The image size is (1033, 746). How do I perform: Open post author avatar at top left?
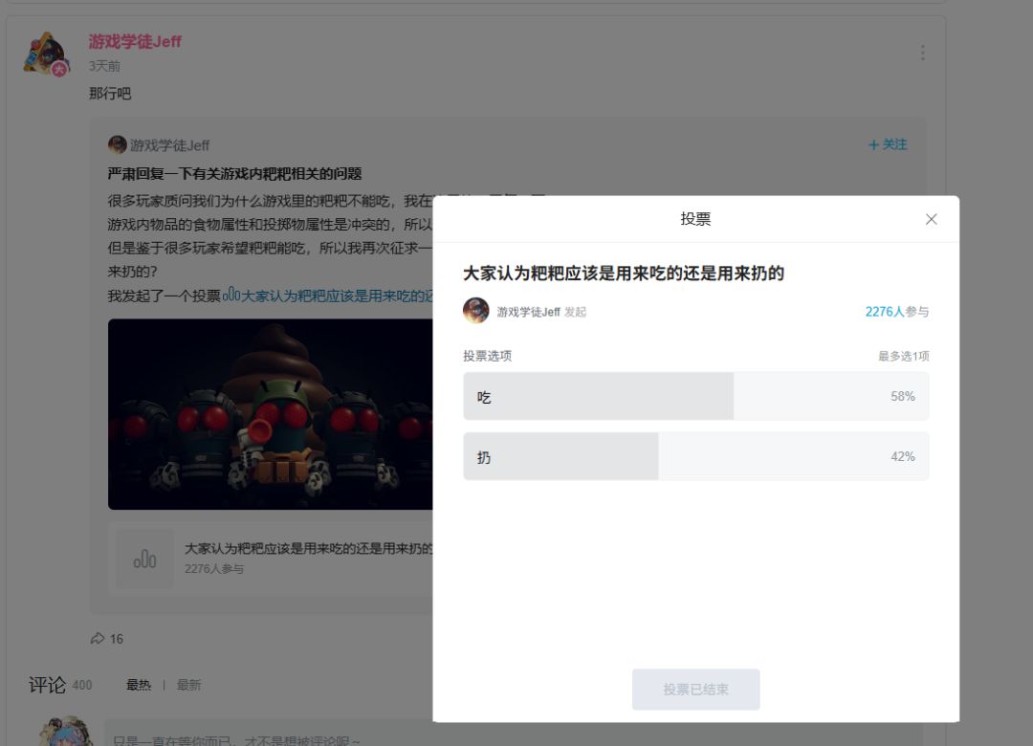pyautogui.click(x=46, y=55)
